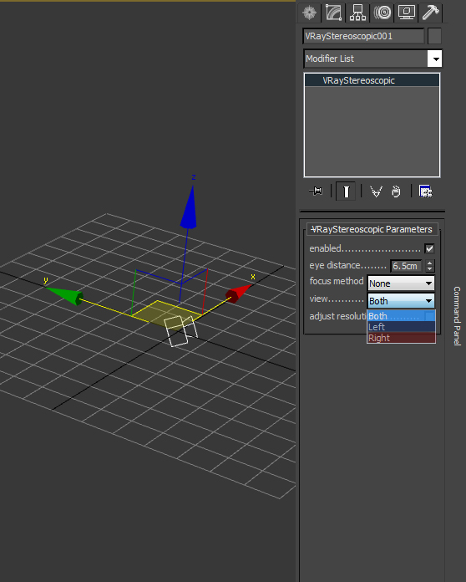Open the object color swatch

click(434, 37)
